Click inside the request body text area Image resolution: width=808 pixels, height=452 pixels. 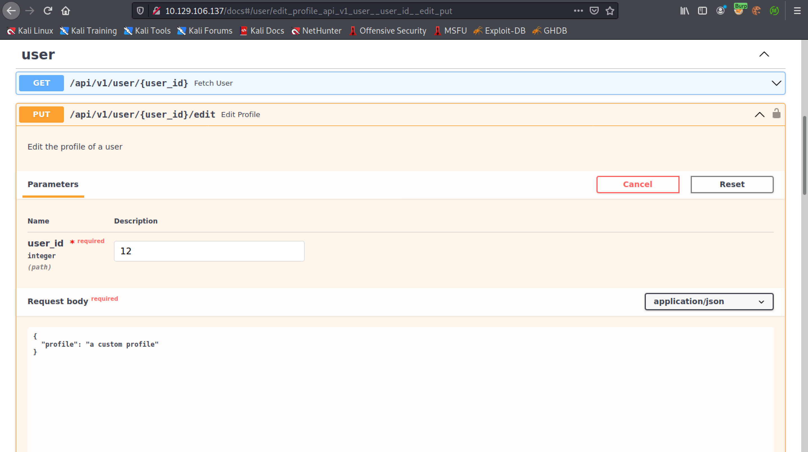tap(401, 389)
